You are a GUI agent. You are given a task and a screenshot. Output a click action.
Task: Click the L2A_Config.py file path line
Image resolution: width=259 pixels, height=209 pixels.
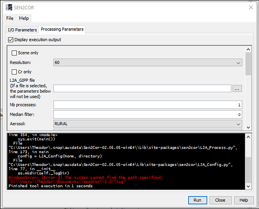[x=121, y=165]
